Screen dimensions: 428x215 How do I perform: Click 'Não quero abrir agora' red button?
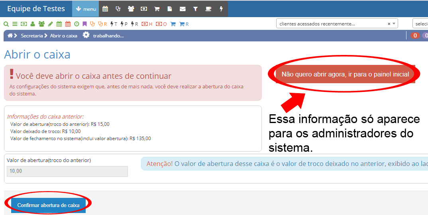click(345, 74)
